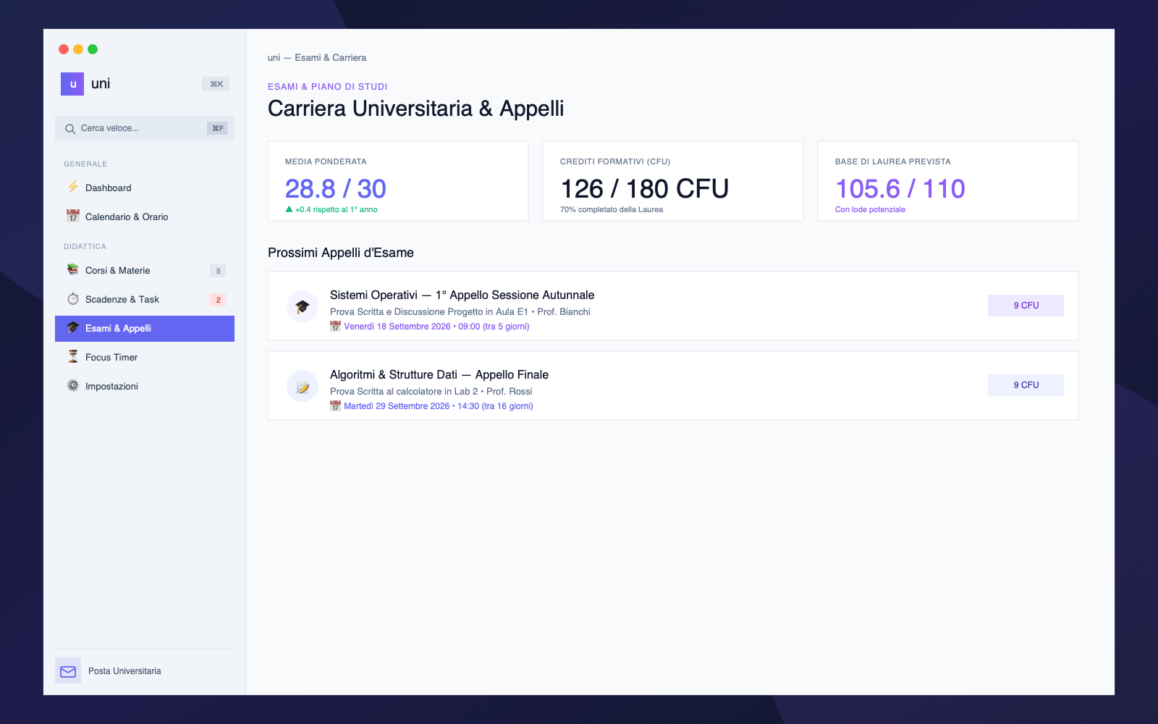This screenshot has height=724, width=1158.
Task: Click the purple uni logo icon
Action: coord(72,84)
